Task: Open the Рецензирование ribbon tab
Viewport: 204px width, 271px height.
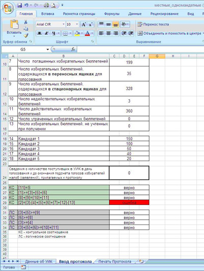Action: click(x=164, y=14)
